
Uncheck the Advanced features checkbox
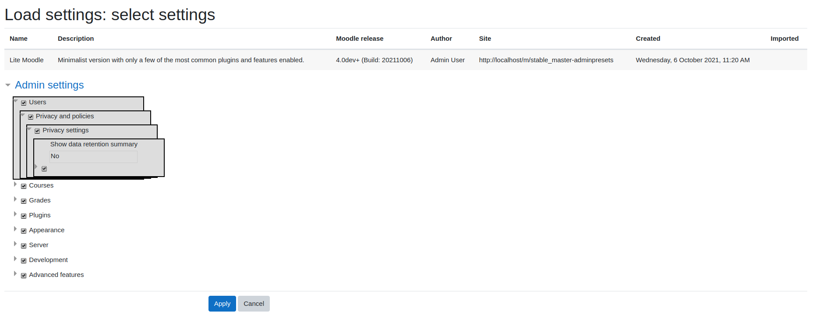[x=24, y=276]
